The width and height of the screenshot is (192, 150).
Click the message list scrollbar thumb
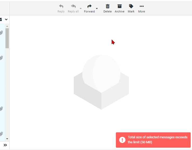point(7,38)
